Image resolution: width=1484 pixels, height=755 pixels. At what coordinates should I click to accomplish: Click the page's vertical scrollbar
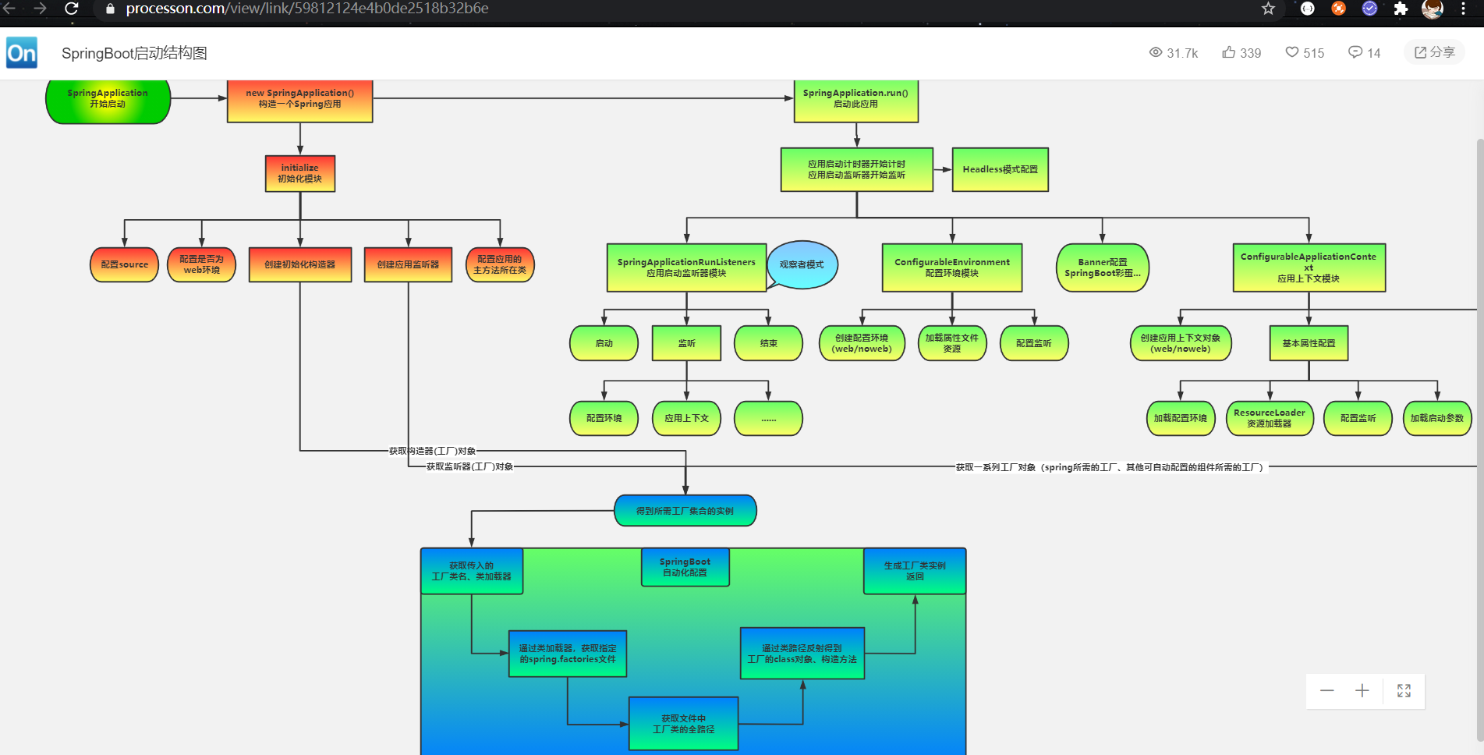click(x=1479, y=441)
